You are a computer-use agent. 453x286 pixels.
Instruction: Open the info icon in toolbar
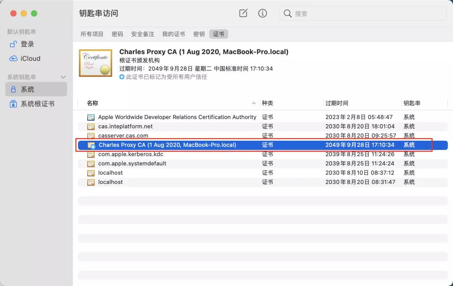262,13
